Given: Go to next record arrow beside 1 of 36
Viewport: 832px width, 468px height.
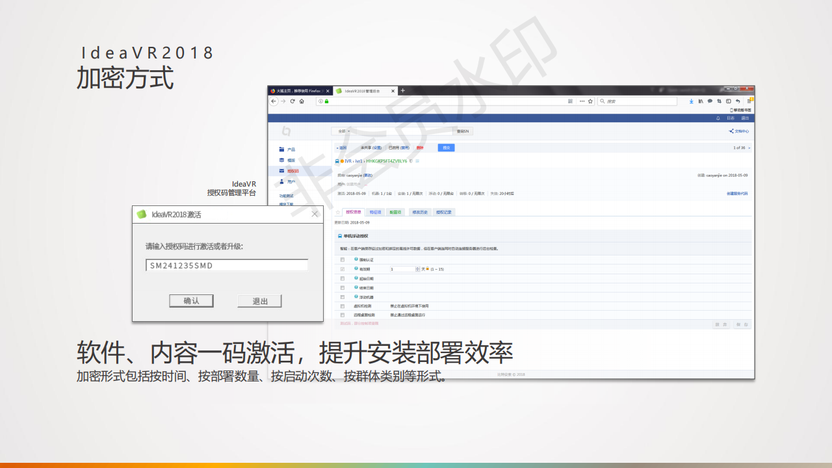Looking at the screenshot, I should pos(749,148).
